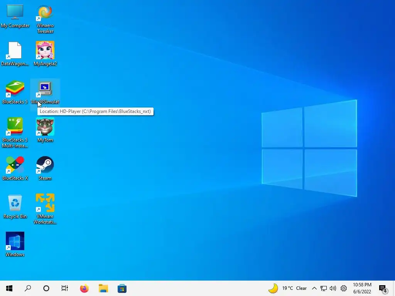Select the Steam desktop shortcut
The height and width of the screenshot is (296, 395).
[x=45, y=168]
